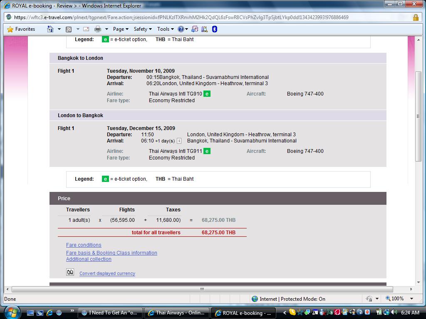Open the privacy icon dropdown arrow in status bar
The image size is (426, 319).
tap(377, 299)
